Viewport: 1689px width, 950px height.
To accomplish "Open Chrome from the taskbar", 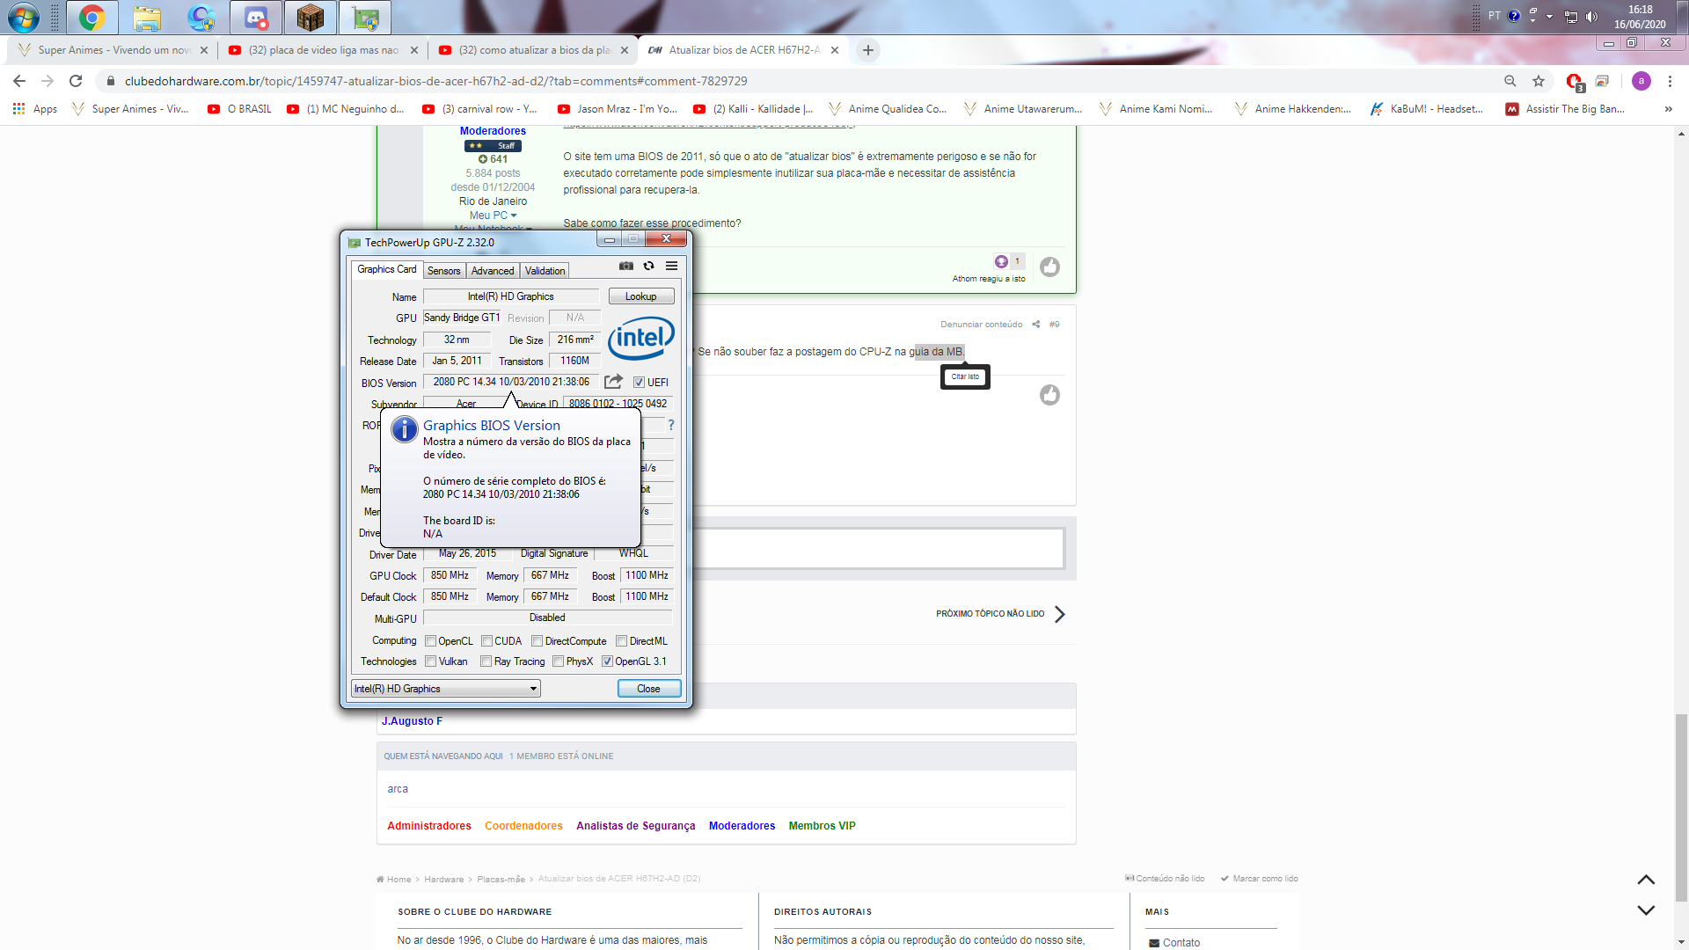I will pyautogui.click(x=91, y=18).
